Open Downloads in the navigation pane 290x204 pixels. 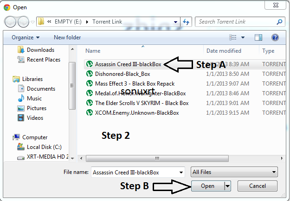pos(40,50)
